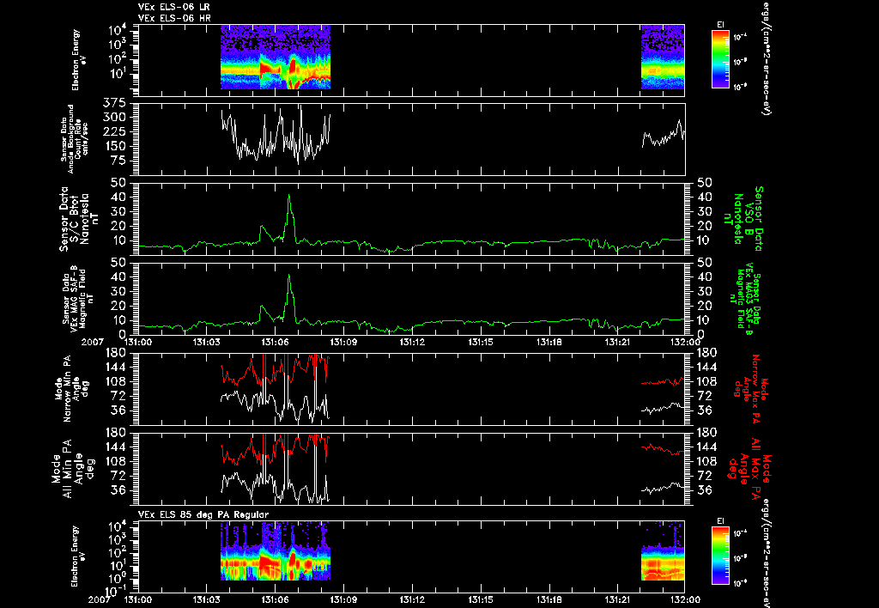
Task: Click the "225" tick on count rate axis
Action: coord(114,131)
